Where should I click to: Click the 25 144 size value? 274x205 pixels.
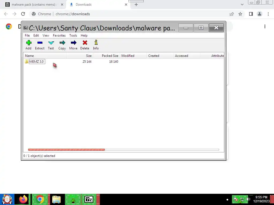[87, 62]
